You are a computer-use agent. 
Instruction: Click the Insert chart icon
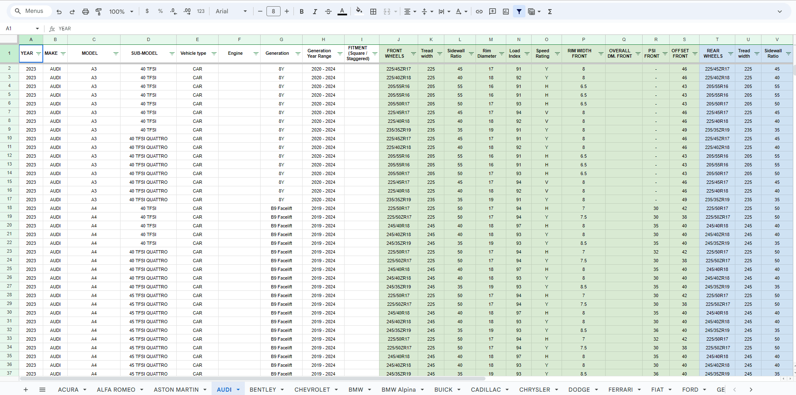(x=506, y=12)
